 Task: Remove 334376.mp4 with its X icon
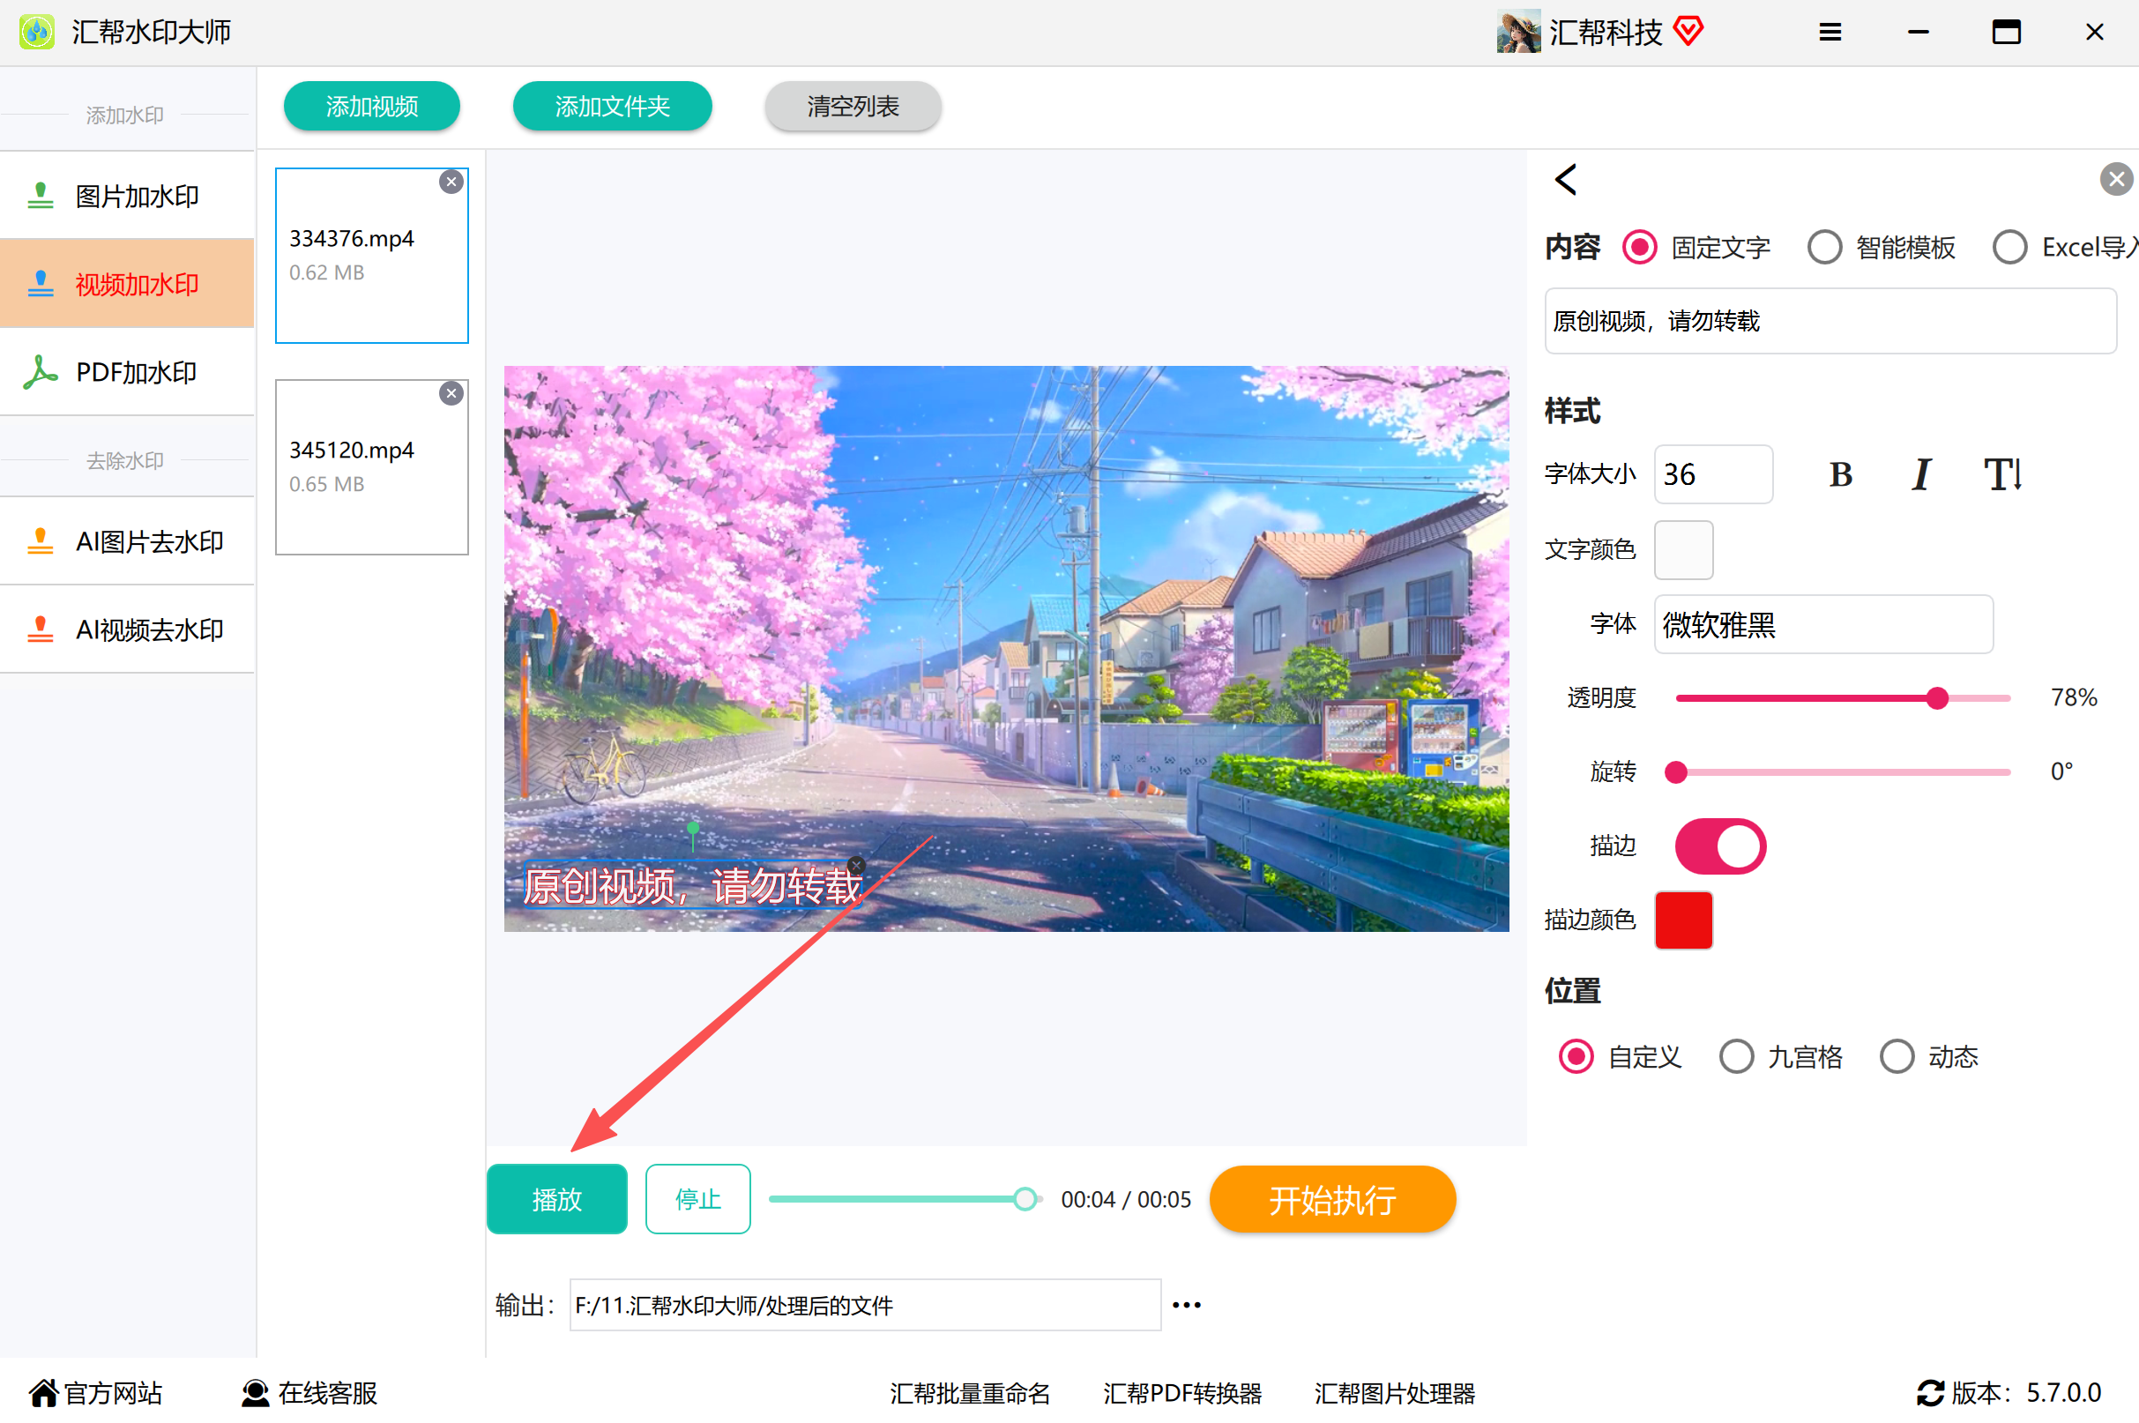click(451, 183)
